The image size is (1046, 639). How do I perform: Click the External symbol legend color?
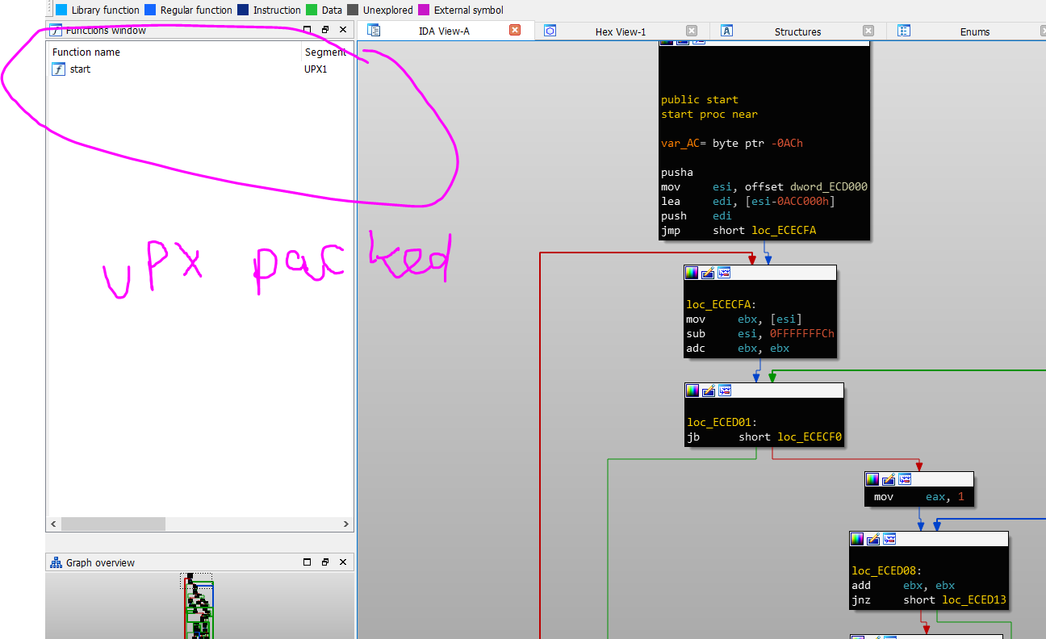[x=424, y=10]
